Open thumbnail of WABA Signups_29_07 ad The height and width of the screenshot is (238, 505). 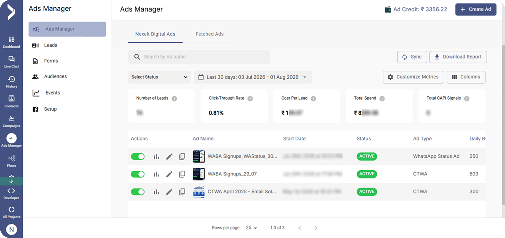[x=199, y=174]
